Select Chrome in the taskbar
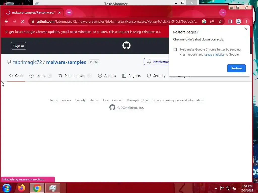The image size is (258, 193). (x=37, y=188)
